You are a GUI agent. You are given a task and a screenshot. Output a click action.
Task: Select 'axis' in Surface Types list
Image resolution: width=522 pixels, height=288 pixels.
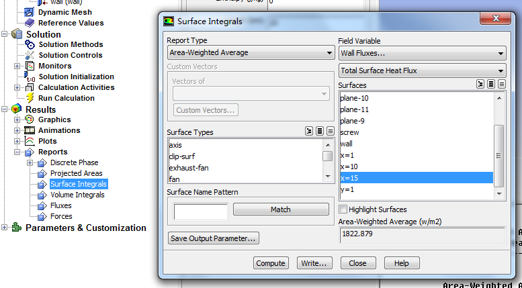click(246, 145)
